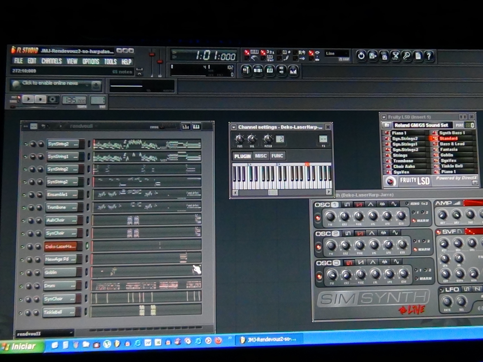483x362 pixels.
Task: Open the Channel settings window menu arrow
Action: (234, 127)
